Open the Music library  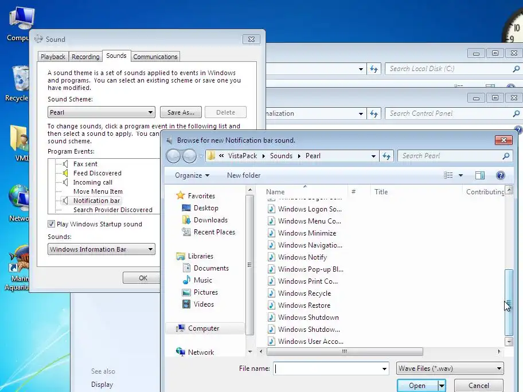tap(197, 280)
